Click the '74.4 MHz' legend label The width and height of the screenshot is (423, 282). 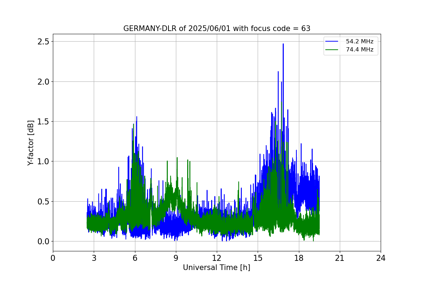click(360, 50)
